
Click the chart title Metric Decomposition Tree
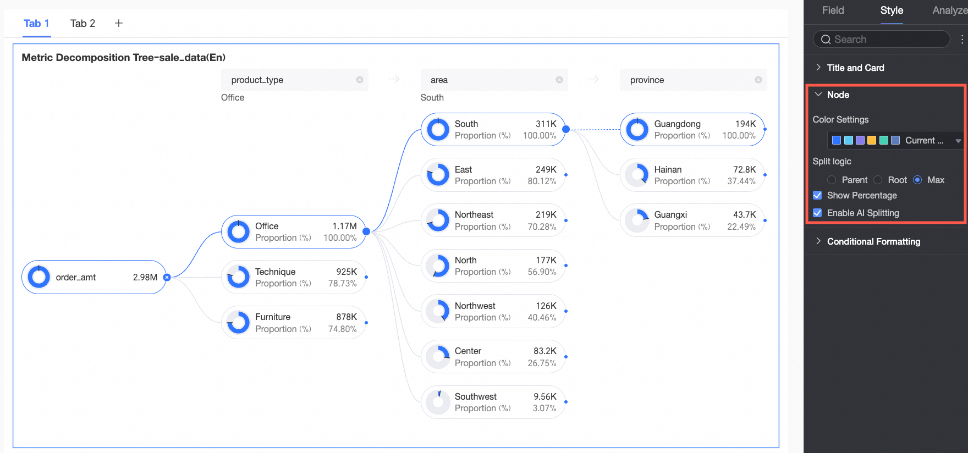pyautogui.click(x=123, y=57)
